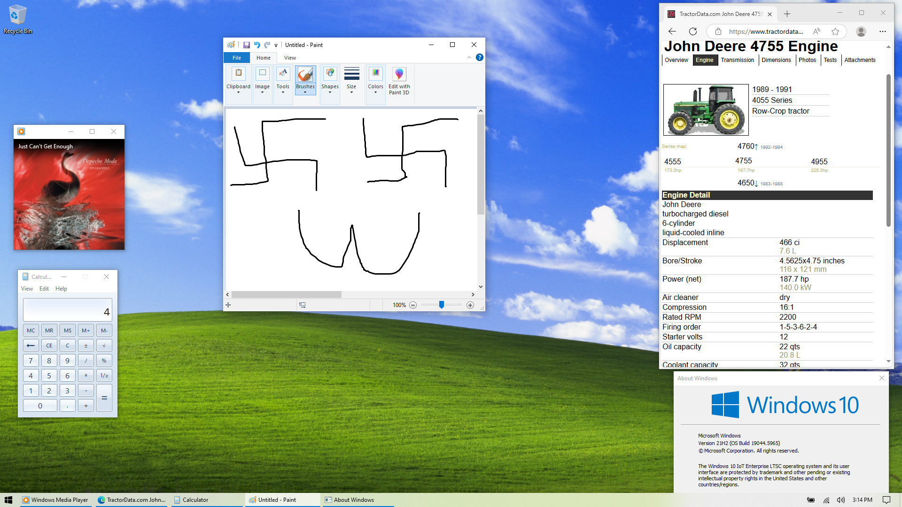This screenshot has height=507, width=902.
Task: Click the Paint zoom slider handle
Action: click(442, 305)
